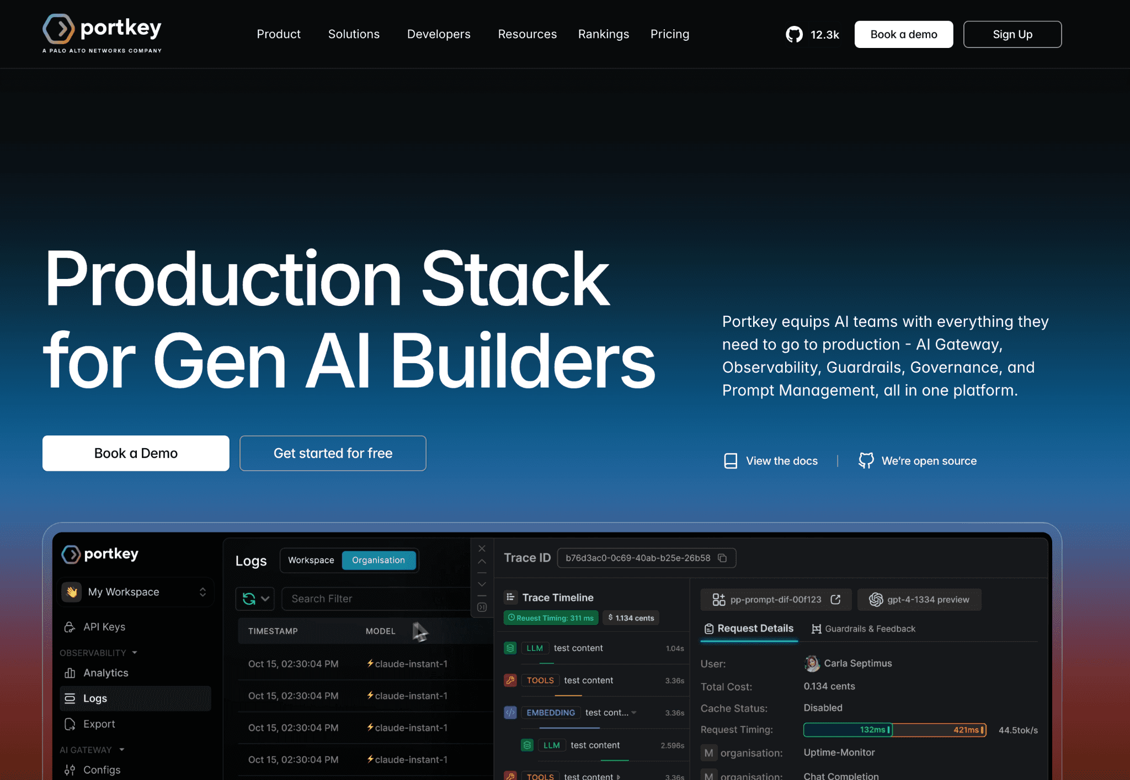Open the GitHub repo with 12.3k stars
The image size is (1130, 780).
812,34
